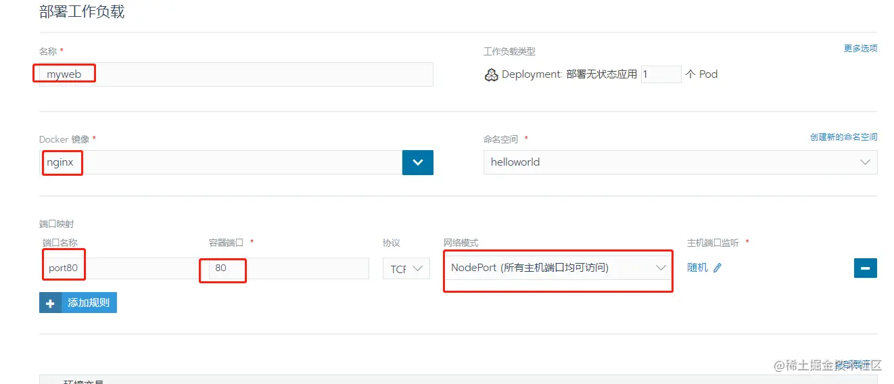
Task: Click 添加规则 button
Action: tap(78, 303)
